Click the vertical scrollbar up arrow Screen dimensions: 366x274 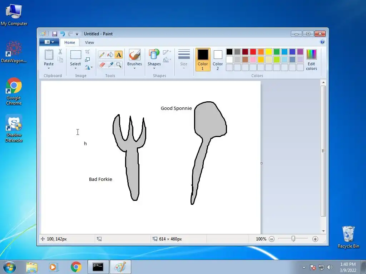pyautogui.click(x=323, y=82)
